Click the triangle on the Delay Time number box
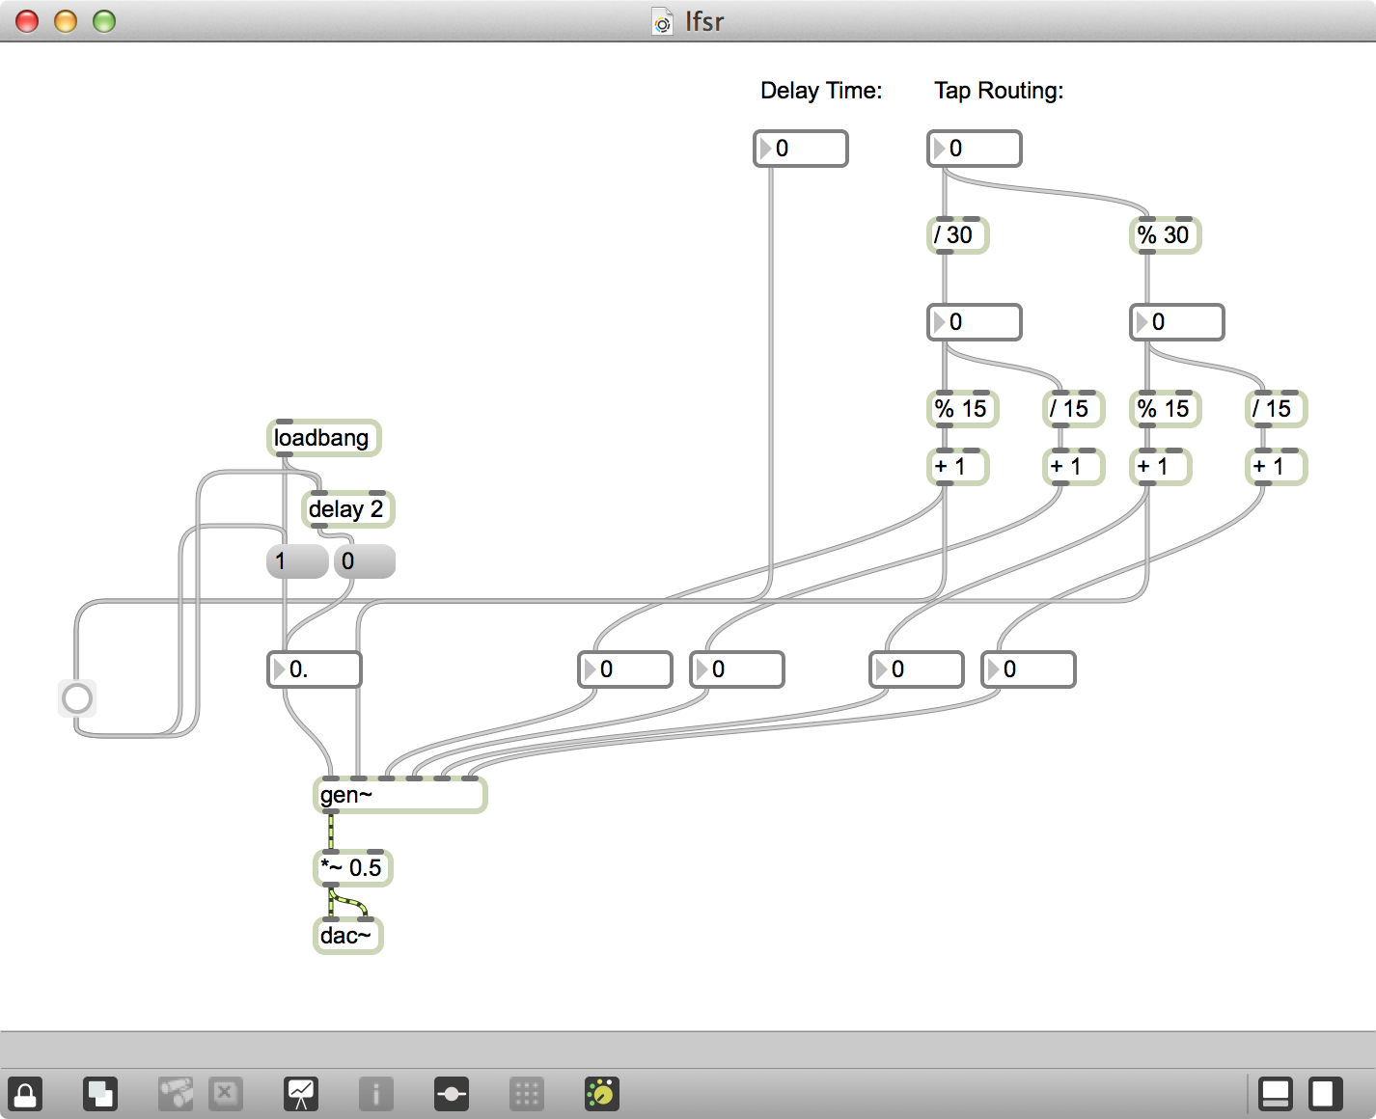This screenshot has width=1376, height=1119. 765,149
